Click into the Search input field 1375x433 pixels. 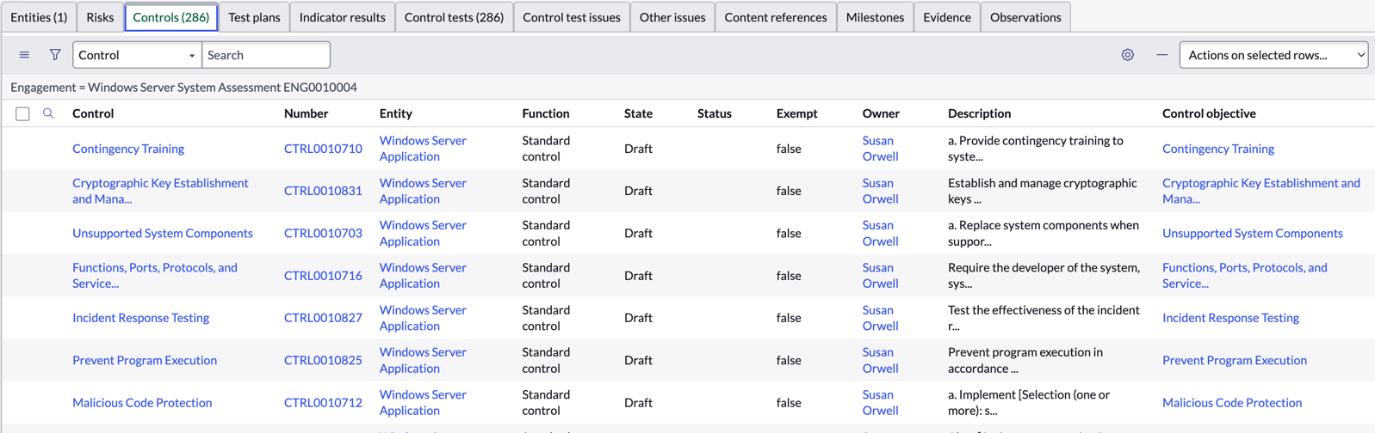266,55
